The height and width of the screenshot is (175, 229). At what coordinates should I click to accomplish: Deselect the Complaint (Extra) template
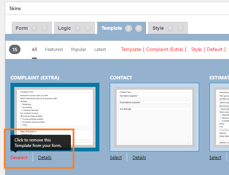point(19,157)
